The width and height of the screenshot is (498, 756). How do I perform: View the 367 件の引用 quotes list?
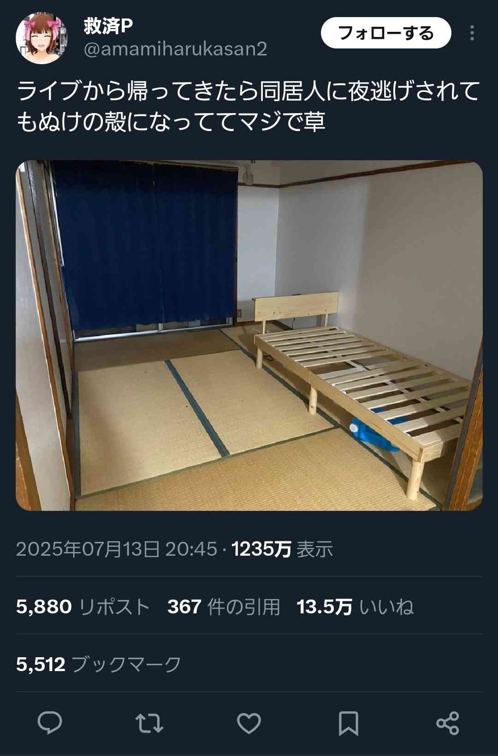[x=224, y=606]
